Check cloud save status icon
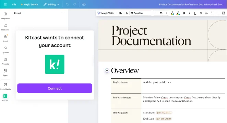The image size is (227, 123). click(x=84, y=4)
